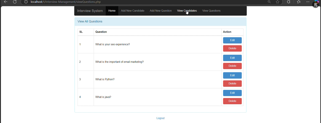Select text 'What is Python?'
Screen dimensions: 321x123
105,79
